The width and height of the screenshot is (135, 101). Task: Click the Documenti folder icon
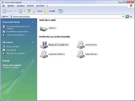point(4,50)
